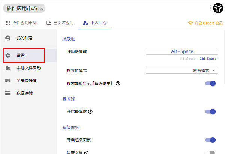The image size is (225, 154).
Task: Click help icon beside 开启悬浮球
Action: [x=90, y=111]
